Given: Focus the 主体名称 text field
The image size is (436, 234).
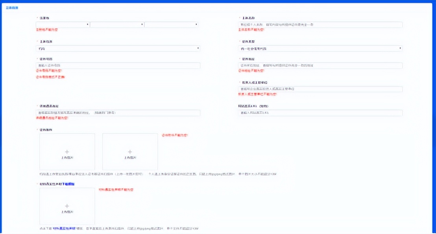Looking at the screenshot, I should (x=319, y=24).
